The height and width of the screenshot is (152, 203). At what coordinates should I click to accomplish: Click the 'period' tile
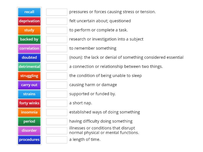click(29, 121)
